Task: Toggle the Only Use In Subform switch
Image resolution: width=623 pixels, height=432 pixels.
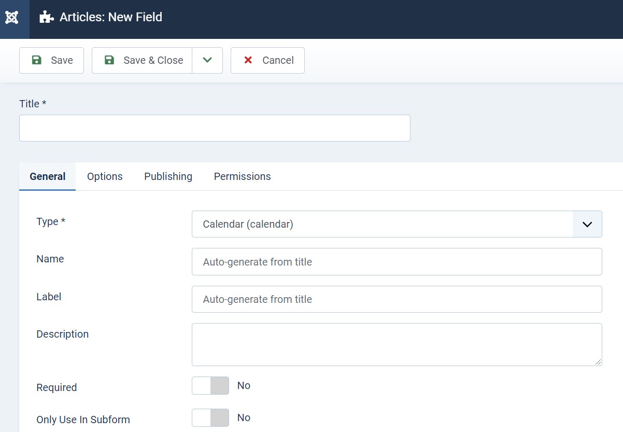Action: pyautogui.click(x=210, y=417)
